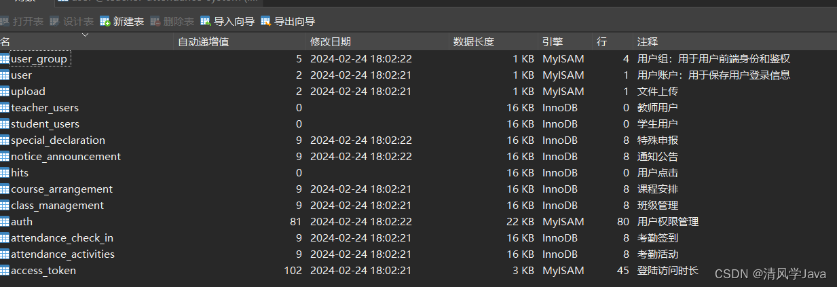This screenshot has width=837, height=287.
Task: Click the comment 用户点击
Action: click(x=658, y=173)
